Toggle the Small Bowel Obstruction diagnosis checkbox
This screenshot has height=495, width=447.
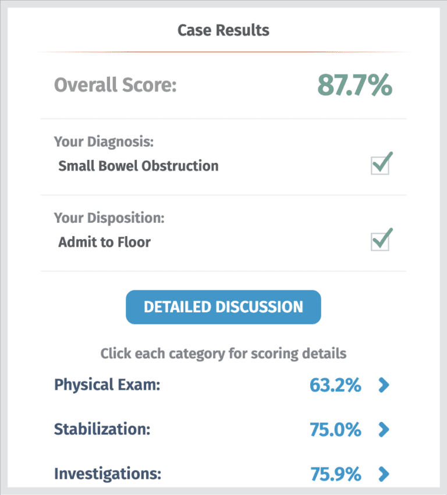[380, 165]
